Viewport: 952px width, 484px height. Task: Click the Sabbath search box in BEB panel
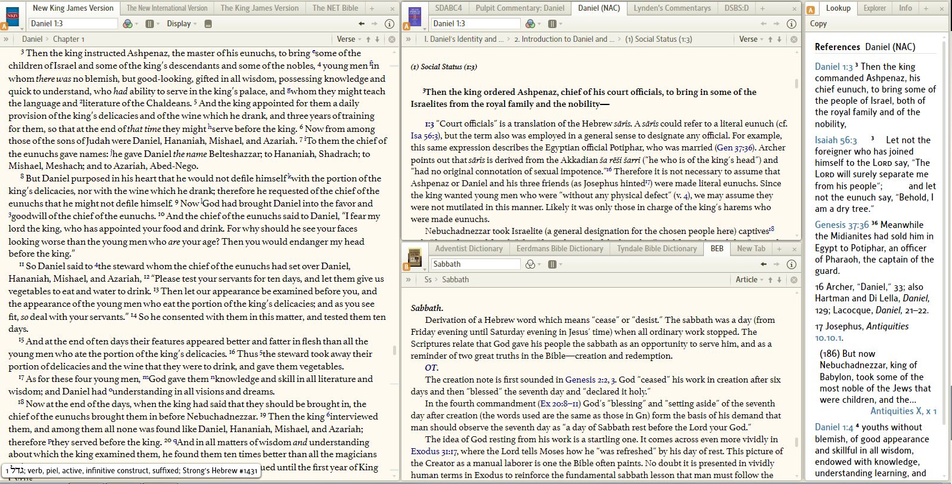pyautogui.click(x=475, y=264)
